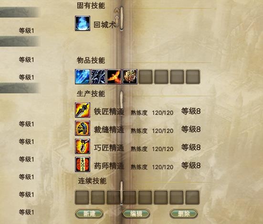
Task: Select the 裁缝精通 tailor helmet icon
Action: pos(83,128)
